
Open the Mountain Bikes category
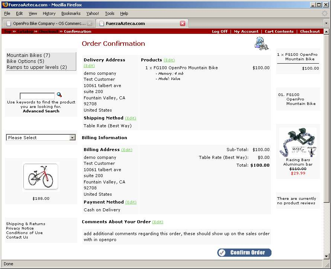tap(28, 55)
